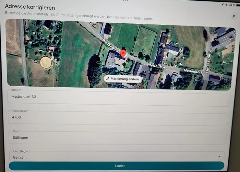This screenshot has width=240, height=172.
Task: Focus the Stadt field showing Büllingen
Action: pos(118,138)
